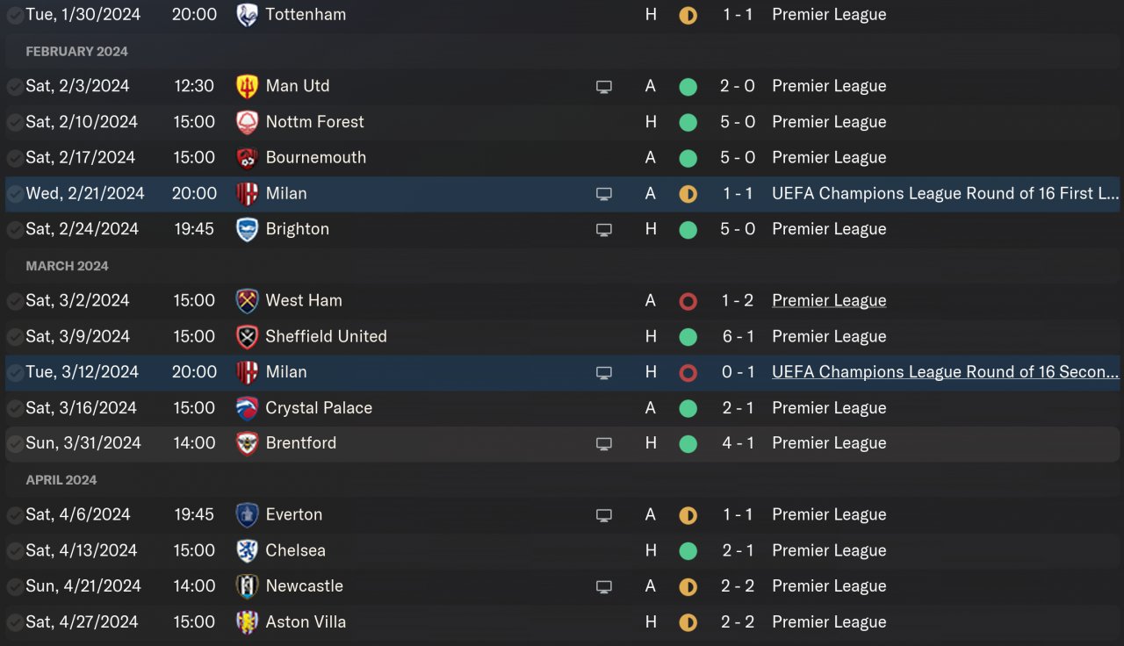Click the Everton club badge
This screenshot has width=1124, height=646.
[248, 515]
